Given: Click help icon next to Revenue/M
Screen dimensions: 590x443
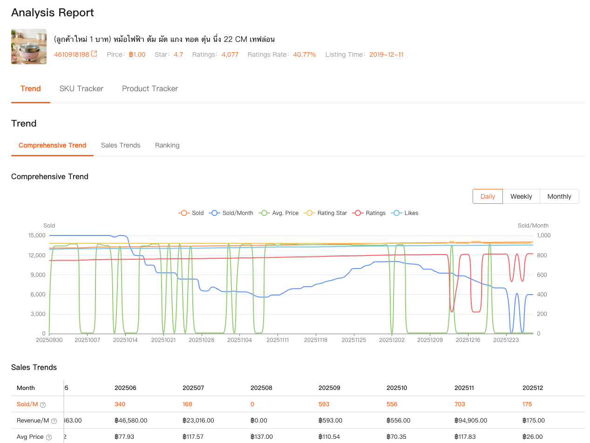Looking at the screenshot, I should (x=54, y=421).
